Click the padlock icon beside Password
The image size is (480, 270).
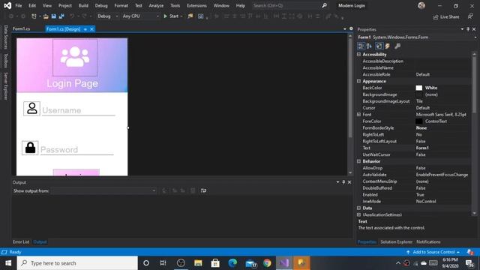pos(30,148)
